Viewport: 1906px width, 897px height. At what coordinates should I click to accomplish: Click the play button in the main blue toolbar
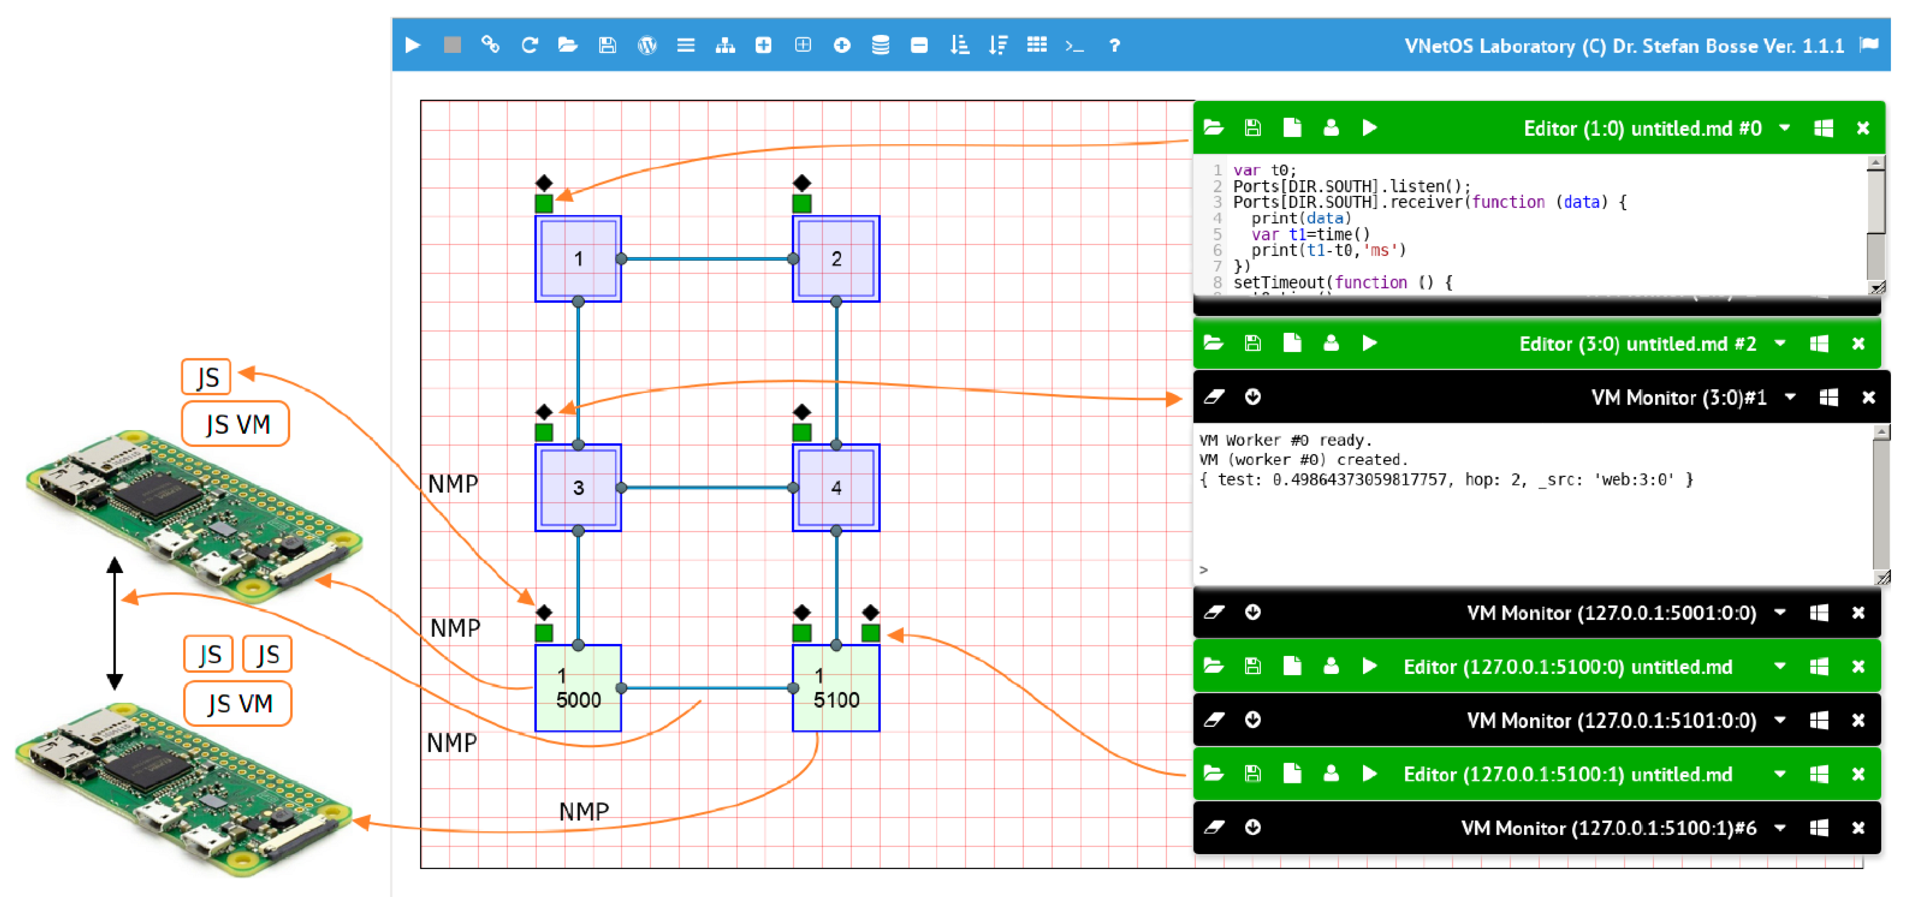(413, 45)
